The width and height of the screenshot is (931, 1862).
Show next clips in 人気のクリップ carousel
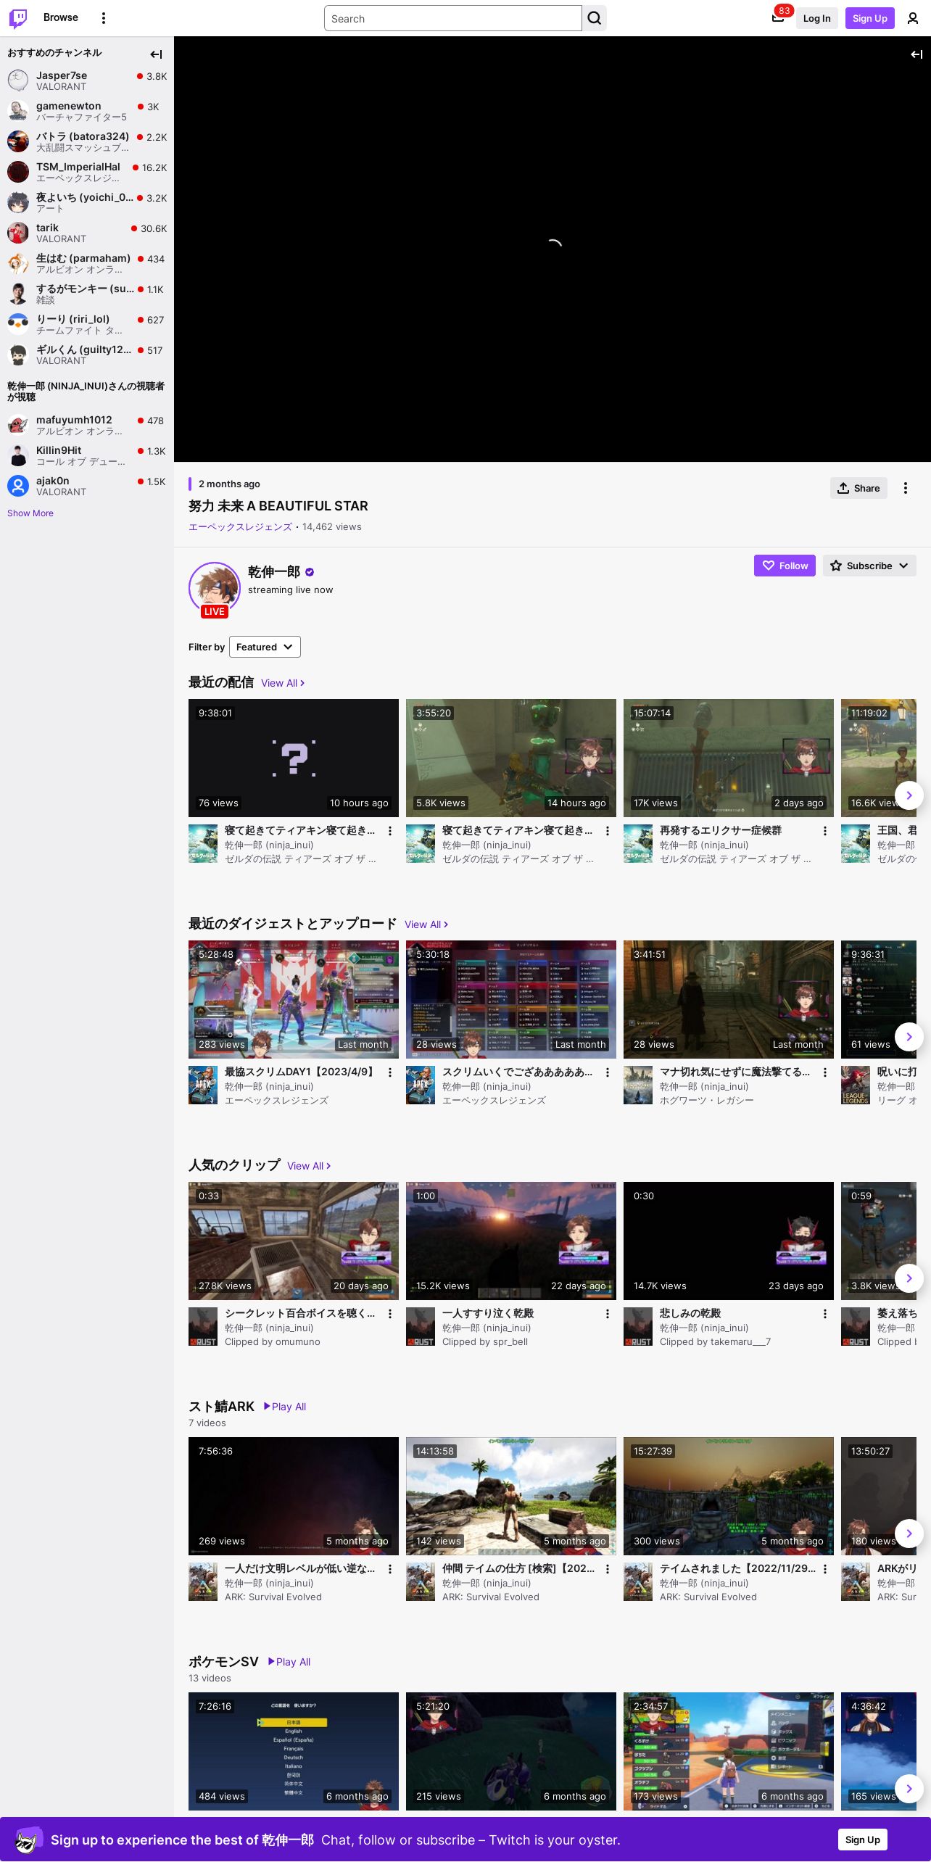pyautogui.click(x=909, y=1278)
